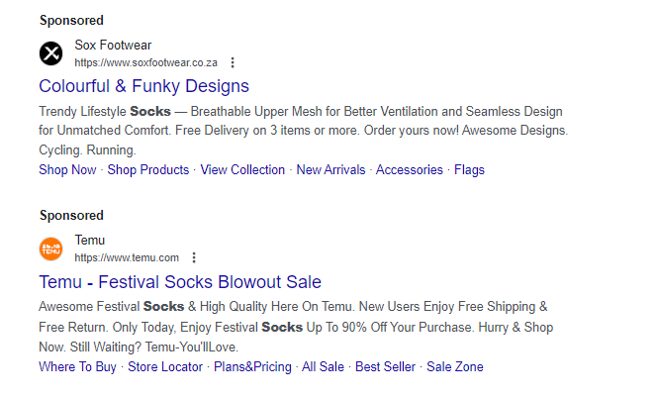660x397 pixels.
Task: Follow the Shop Now sitelink
Action: [67, 169]
